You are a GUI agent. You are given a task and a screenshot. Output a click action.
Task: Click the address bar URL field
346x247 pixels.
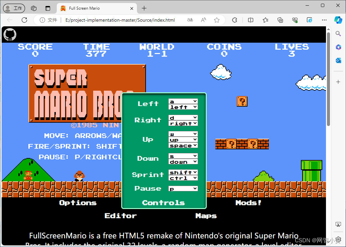[x=120, y=20]
